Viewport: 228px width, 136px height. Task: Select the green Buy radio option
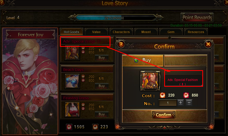click(136, 61)
